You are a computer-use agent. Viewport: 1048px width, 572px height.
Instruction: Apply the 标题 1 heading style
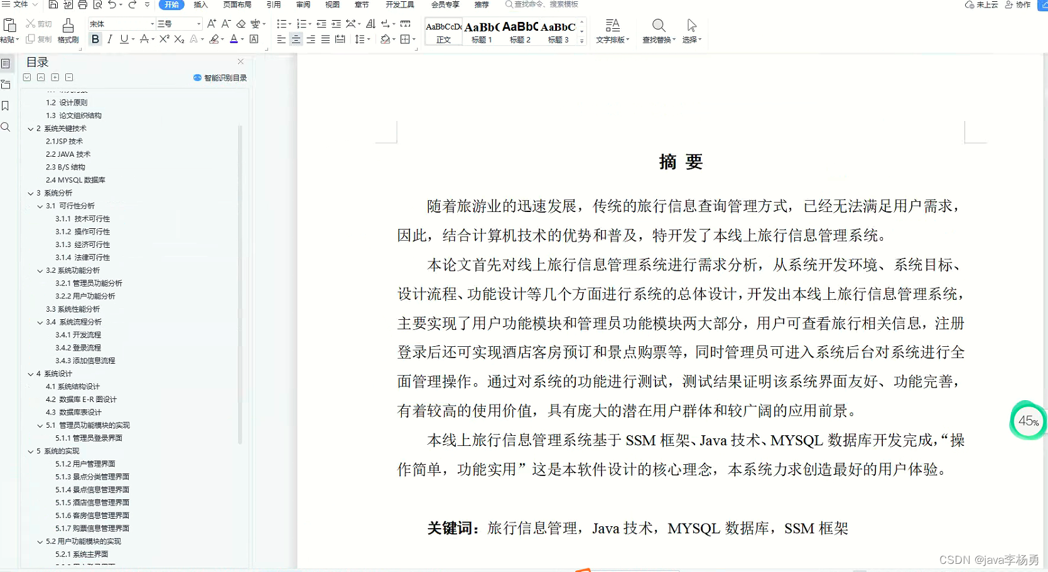tap(482, 32)
